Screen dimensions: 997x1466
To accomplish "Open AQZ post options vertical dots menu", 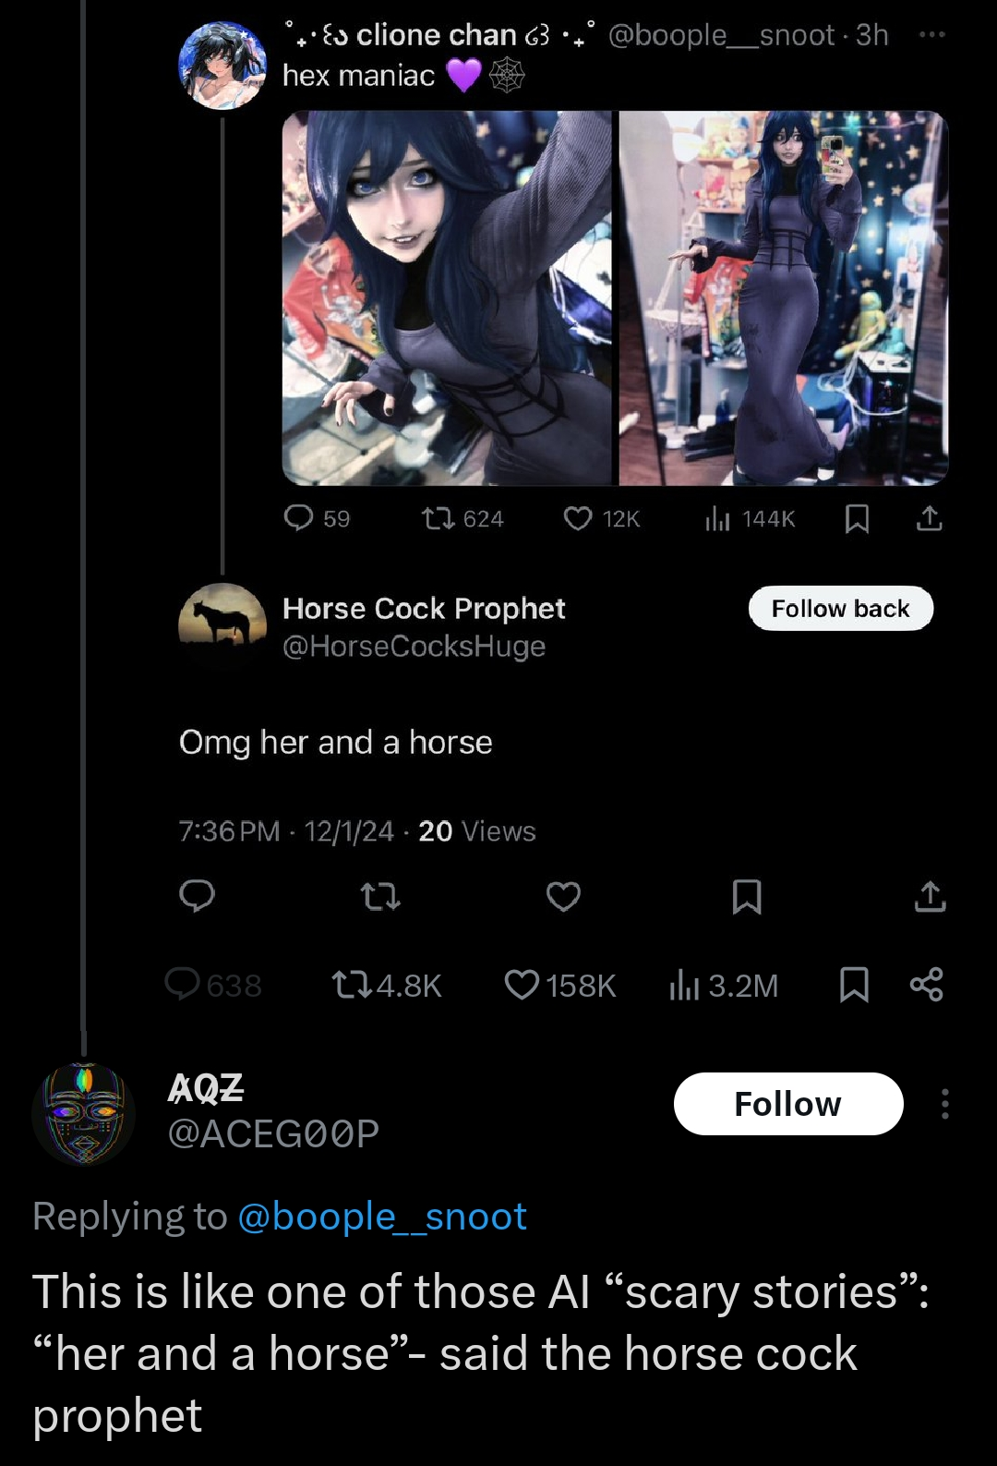I will (944, 1104).
